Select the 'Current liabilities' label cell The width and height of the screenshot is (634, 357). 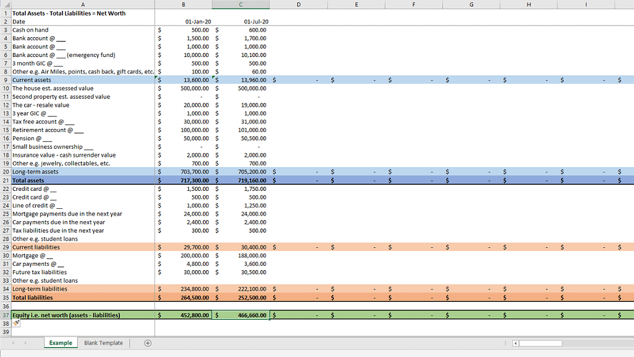pyautogui.click(x=83, y=247)
